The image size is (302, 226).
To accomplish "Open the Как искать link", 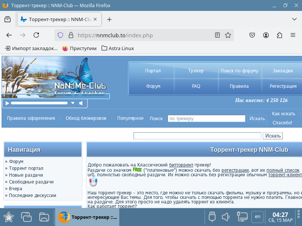I will tap(284, 114).
